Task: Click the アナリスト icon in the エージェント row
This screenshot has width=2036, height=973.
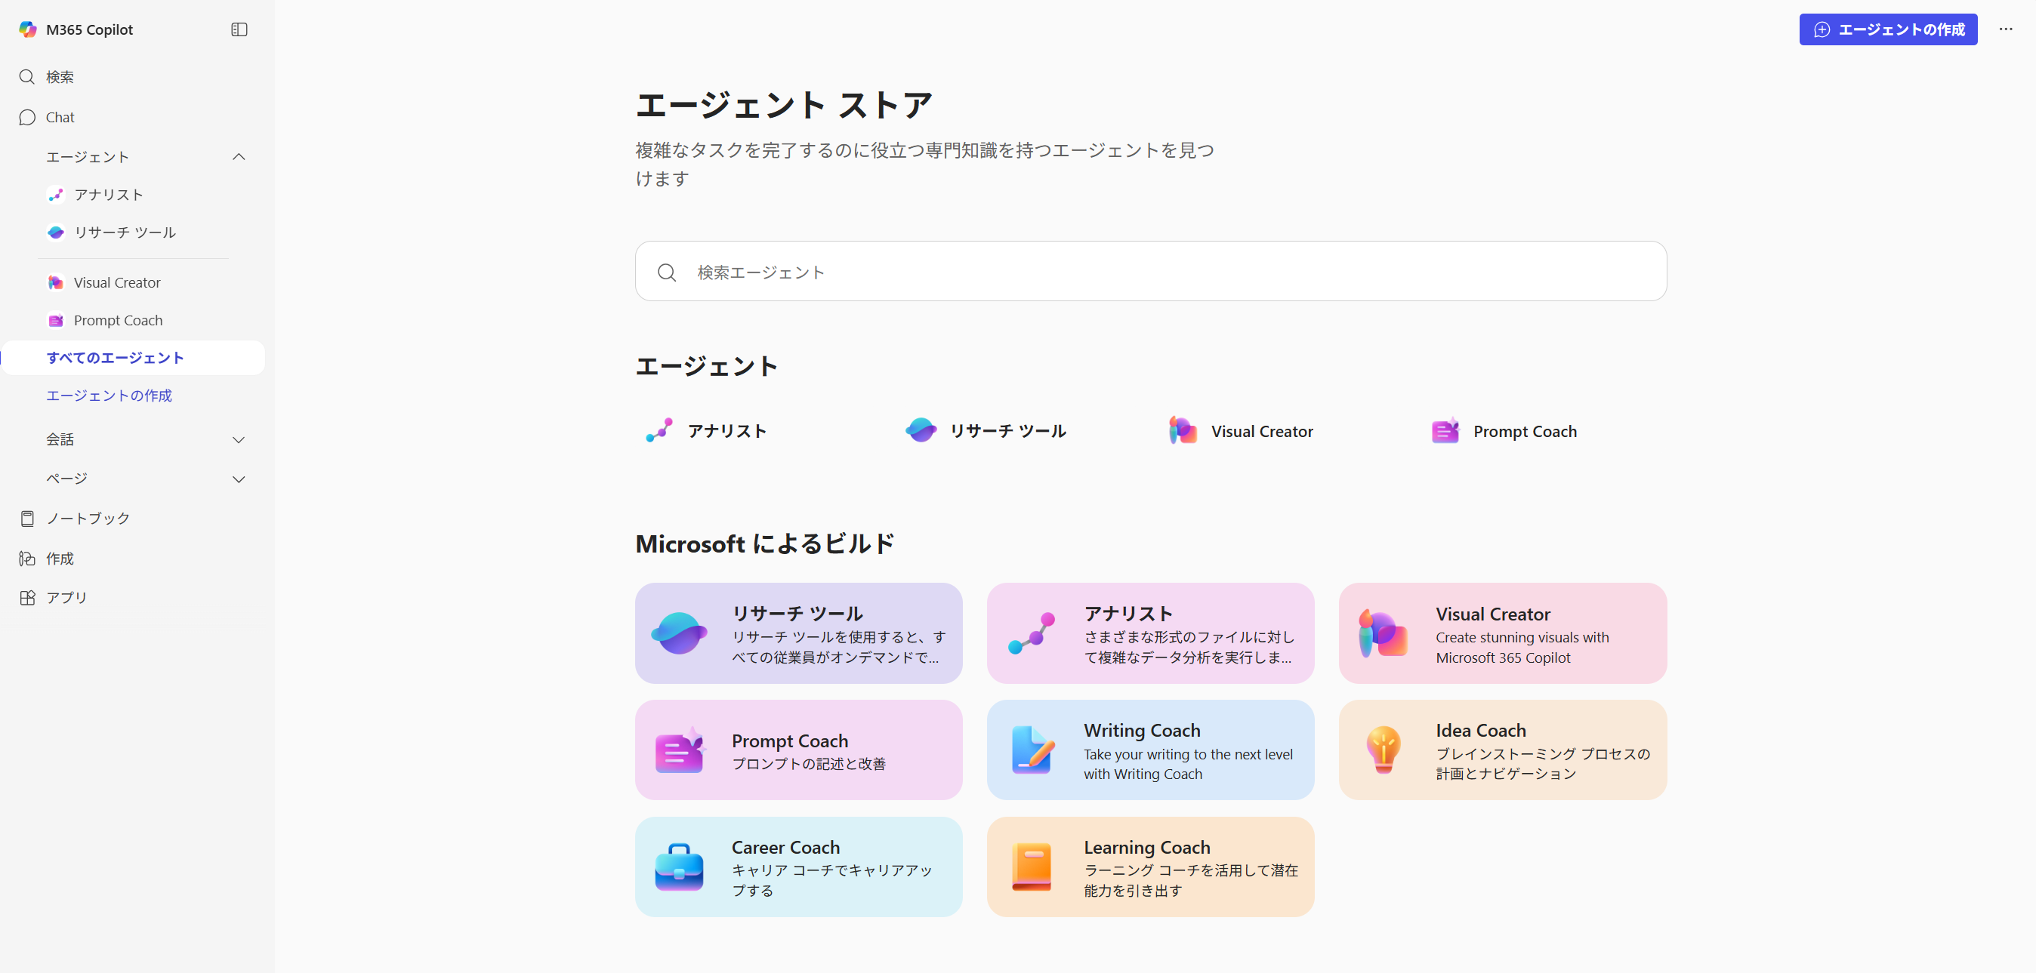Action: pyautogui.click(x=659, y=430)
